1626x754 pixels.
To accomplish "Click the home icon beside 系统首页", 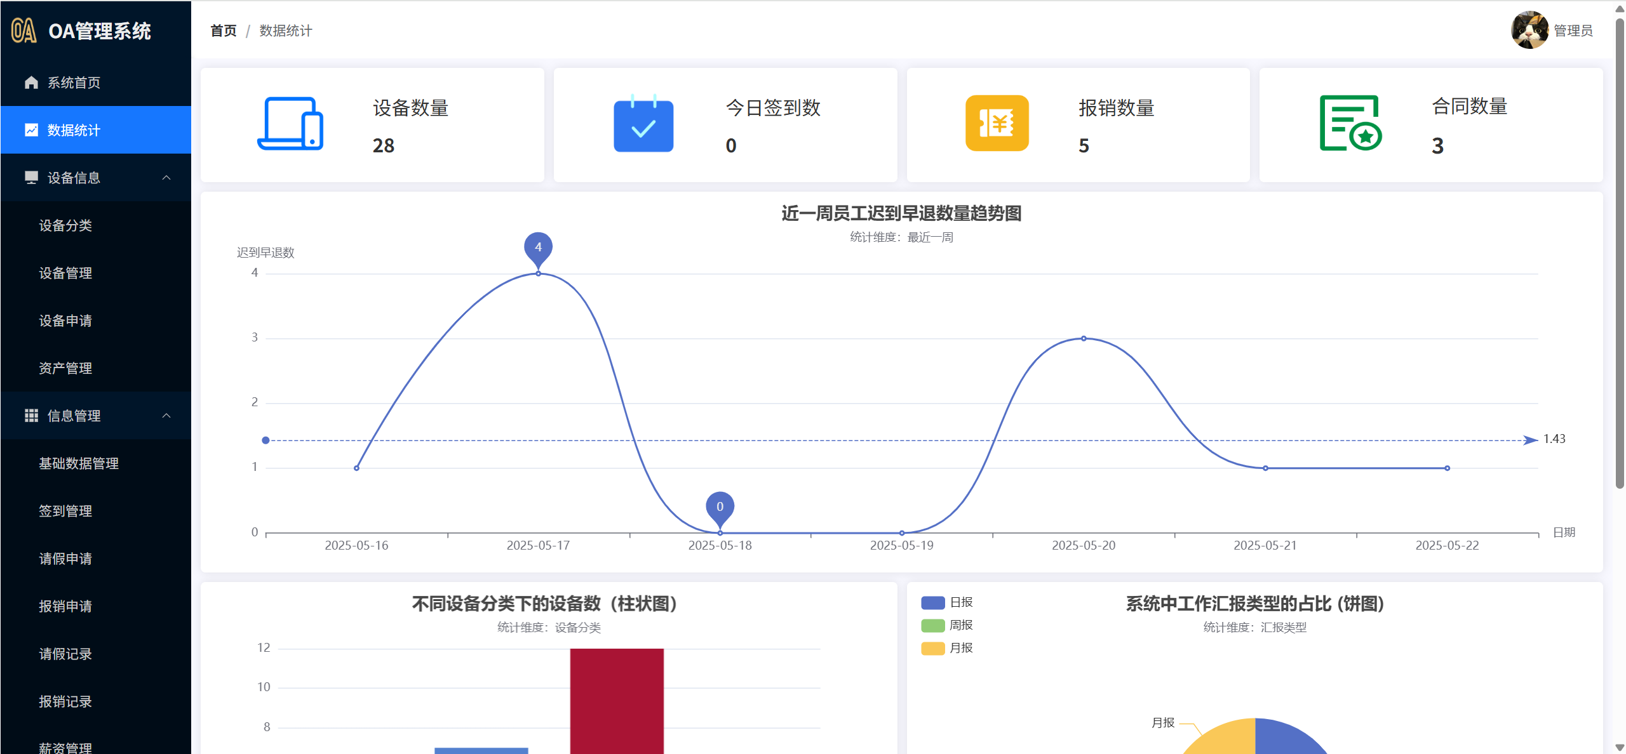I will pos(31,83).
